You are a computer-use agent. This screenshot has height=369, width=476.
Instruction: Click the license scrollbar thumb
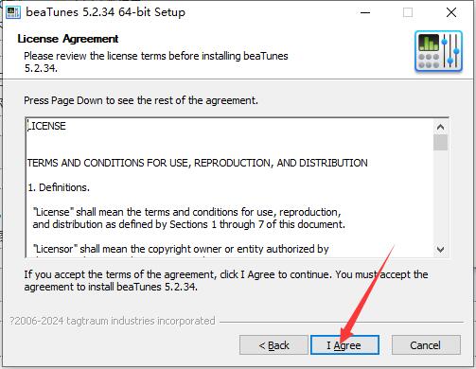(440, 143)
